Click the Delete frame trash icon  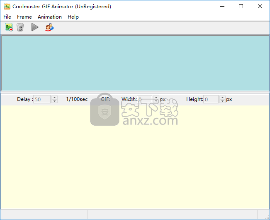[x=20, y=27]
